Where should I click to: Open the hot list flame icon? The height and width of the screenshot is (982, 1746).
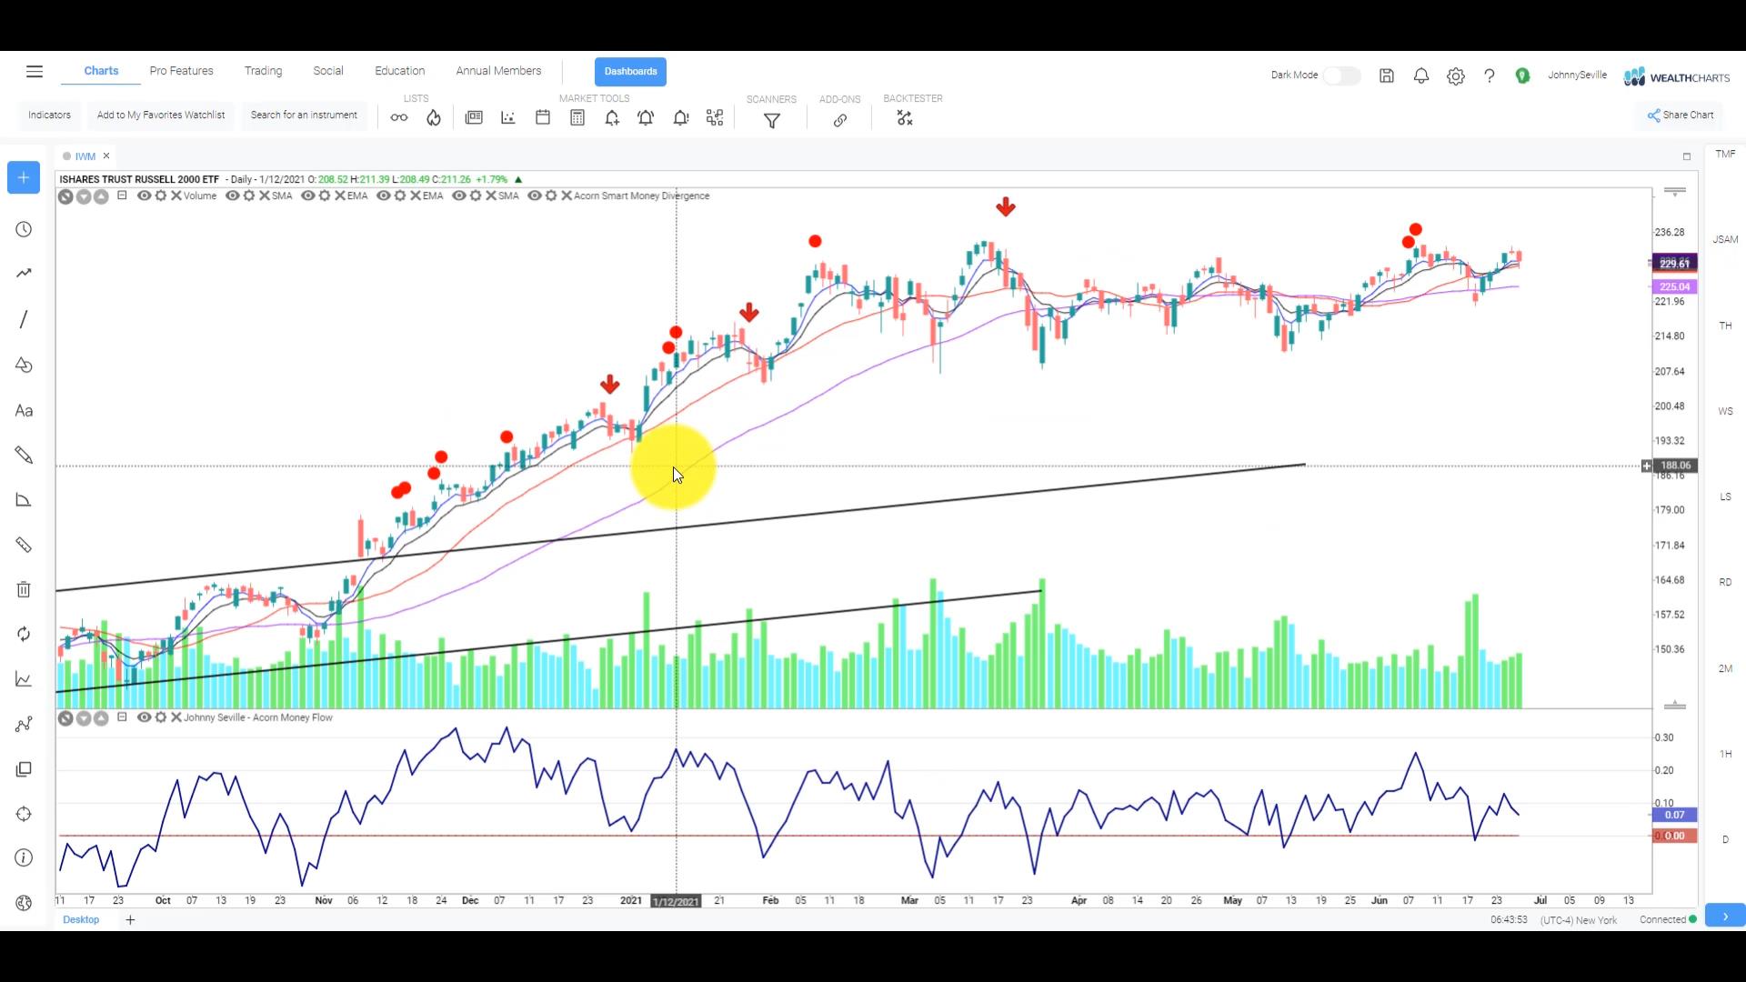434,117
